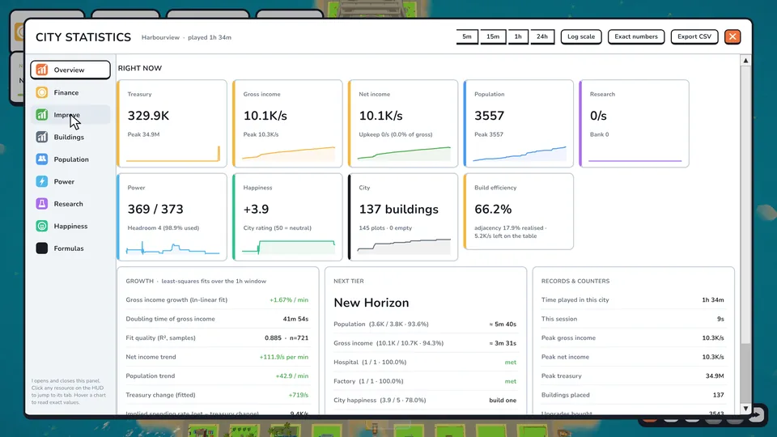Click the Power lightning bolt icon
Viewport: 777px width, 437px height.
(41, 181)
